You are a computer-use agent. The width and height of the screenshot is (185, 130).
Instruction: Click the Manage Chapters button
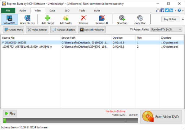(x=63, y=30)
